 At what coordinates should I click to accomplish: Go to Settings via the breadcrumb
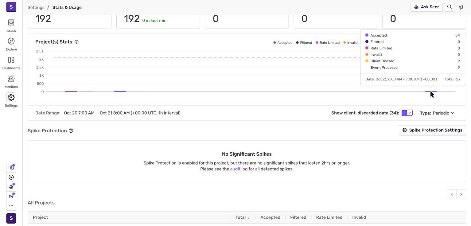[36, 7]
